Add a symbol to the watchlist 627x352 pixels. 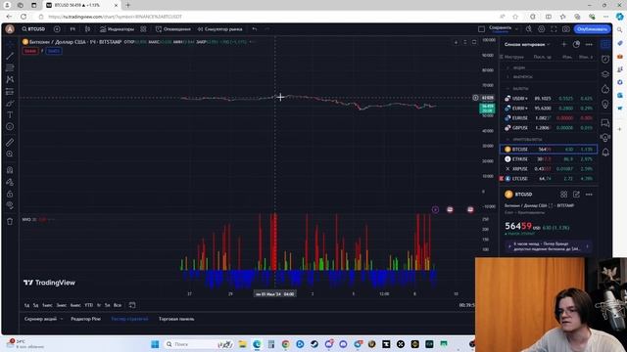(x=564, y=44)
